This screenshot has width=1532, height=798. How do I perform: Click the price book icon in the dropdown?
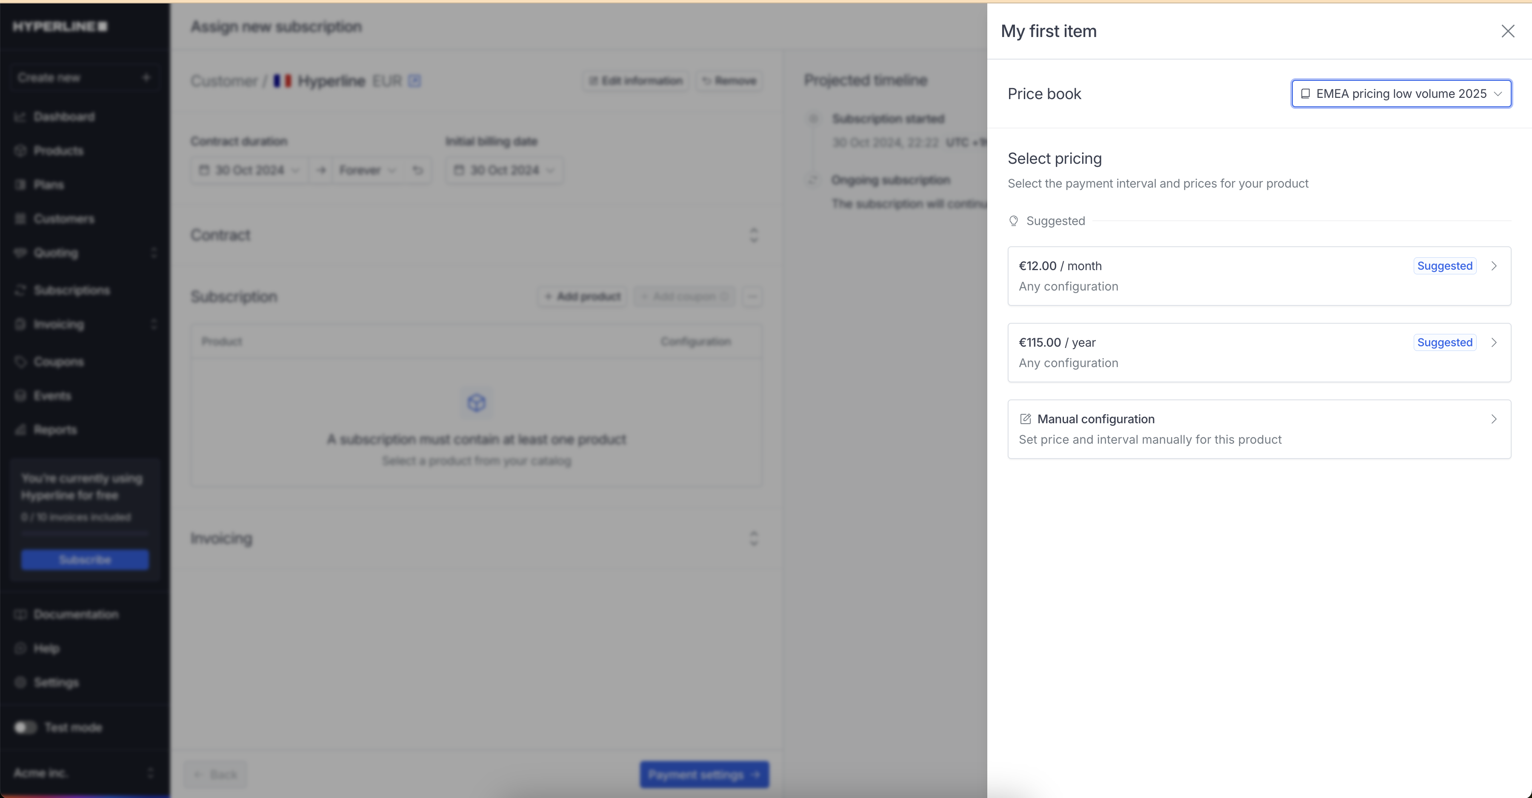click(x=1306, y=93)
